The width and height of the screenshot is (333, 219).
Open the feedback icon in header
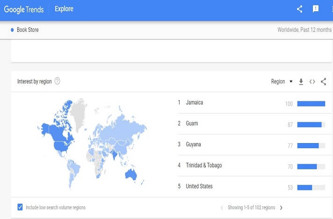[315, 9]
